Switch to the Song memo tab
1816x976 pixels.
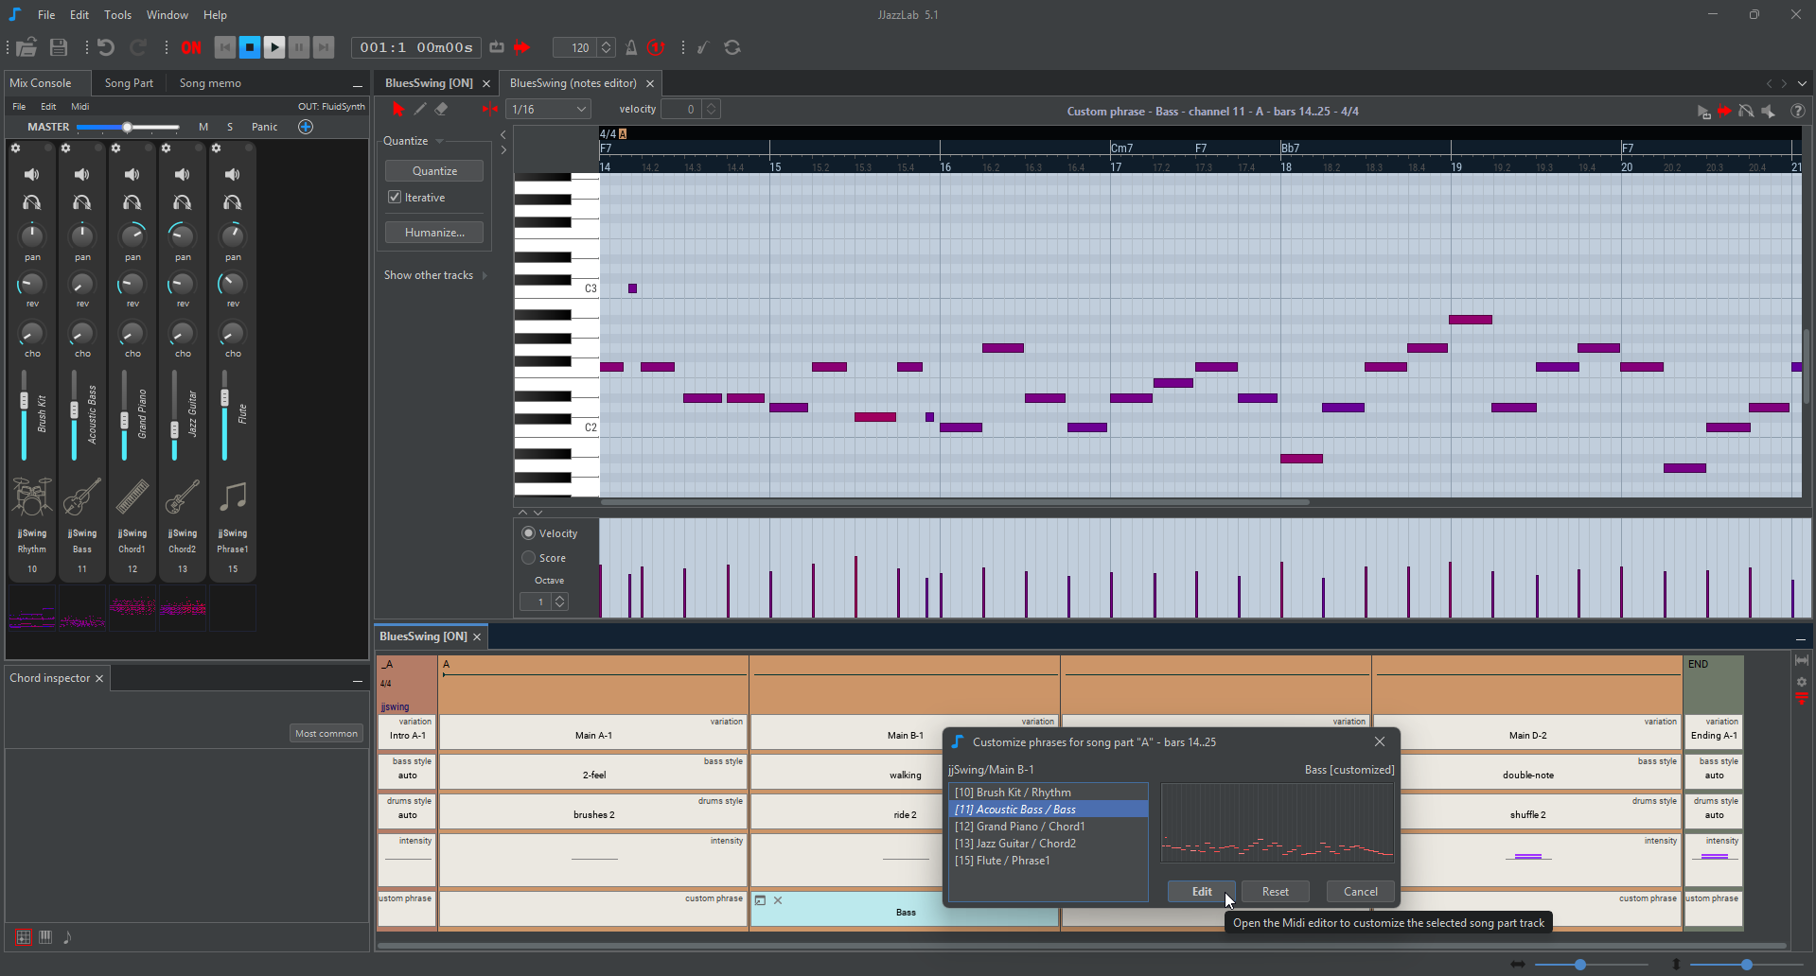(210, 83)
